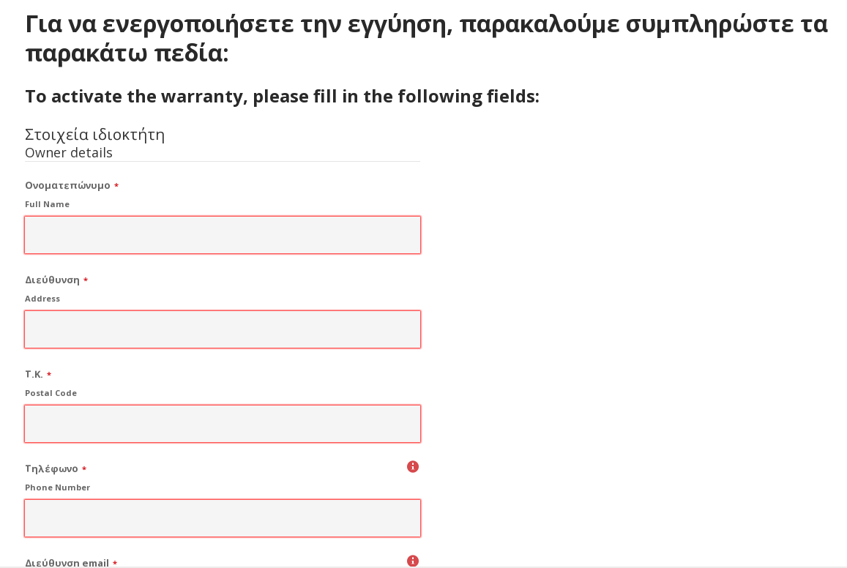Click the Διεύθυνση label above Address
This screenshot has height=568, width=847.
click(53, 280)
